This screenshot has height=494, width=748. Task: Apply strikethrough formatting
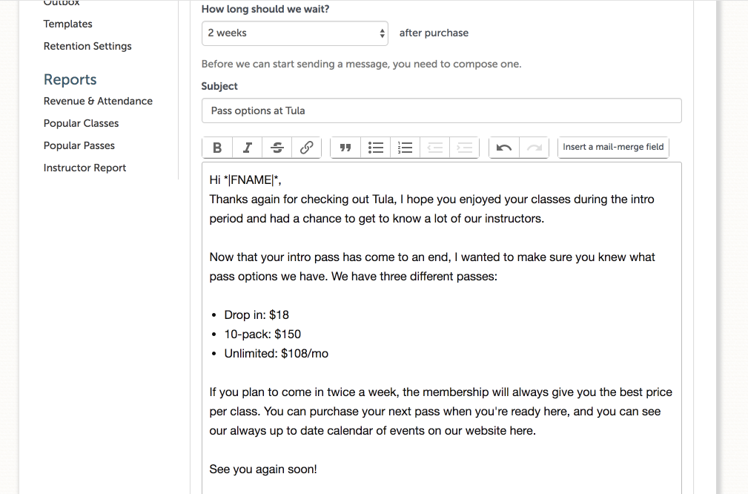pyautogui.click(x=277, y=148)
